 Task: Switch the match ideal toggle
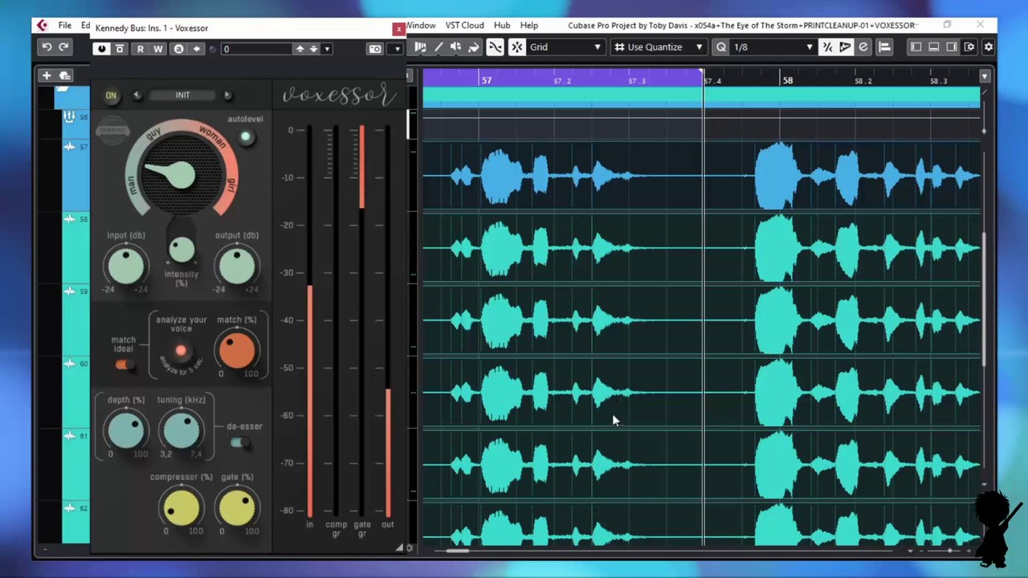124,365
